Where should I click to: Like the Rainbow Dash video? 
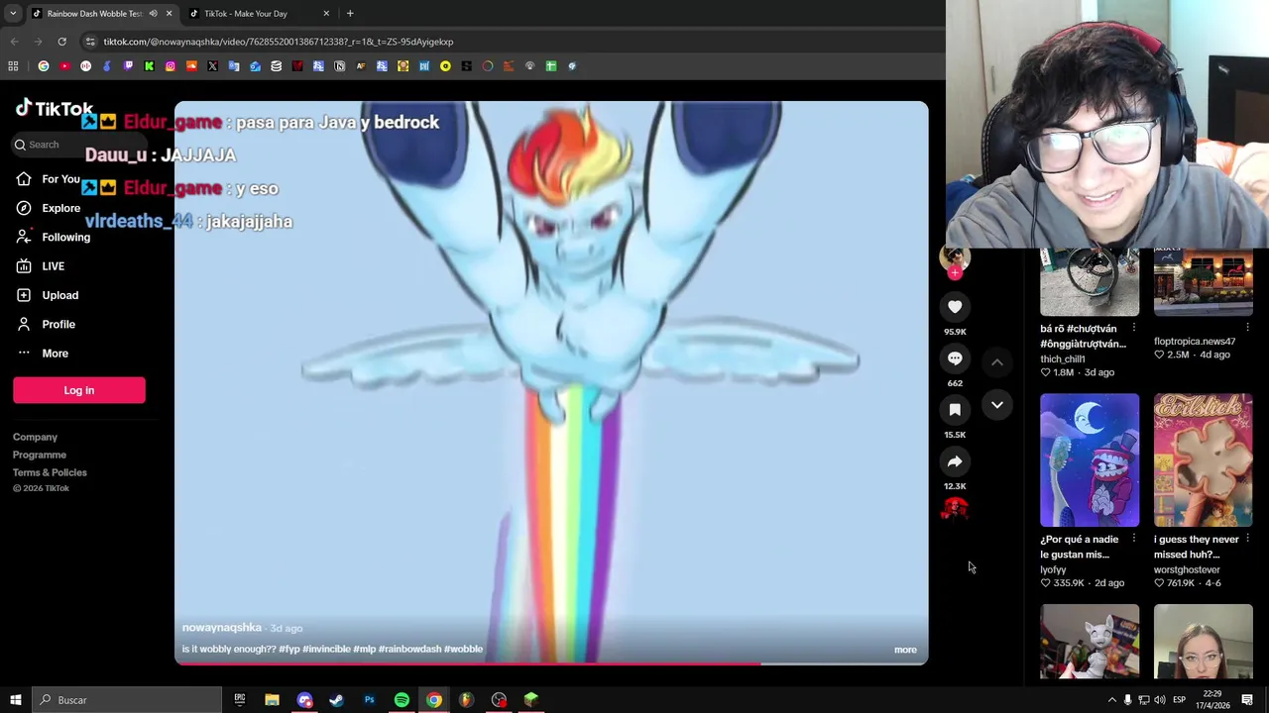[955, 307]
